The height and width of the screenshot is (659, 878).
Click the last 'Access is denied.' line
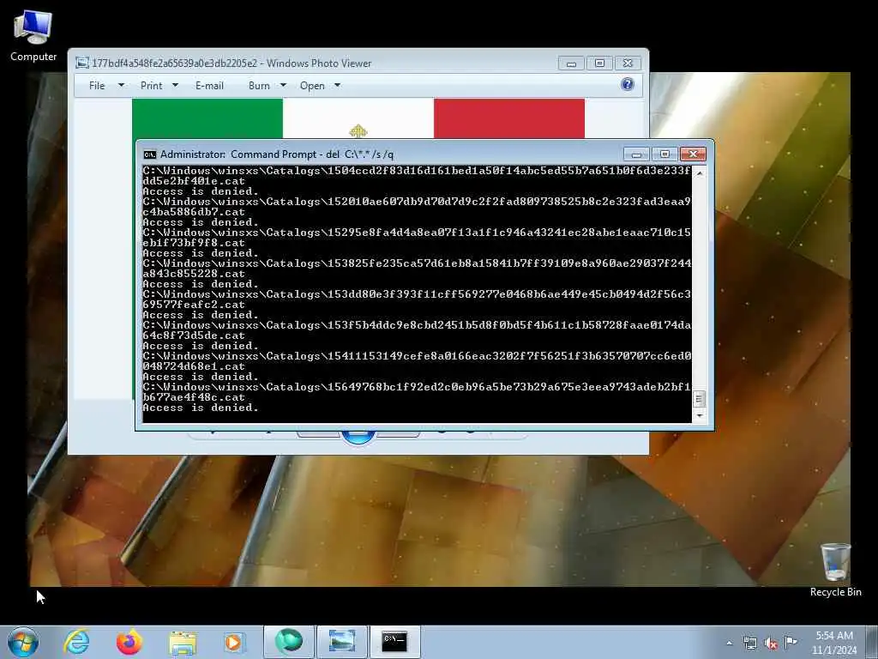pyautogui.click(x=201, y=408)
